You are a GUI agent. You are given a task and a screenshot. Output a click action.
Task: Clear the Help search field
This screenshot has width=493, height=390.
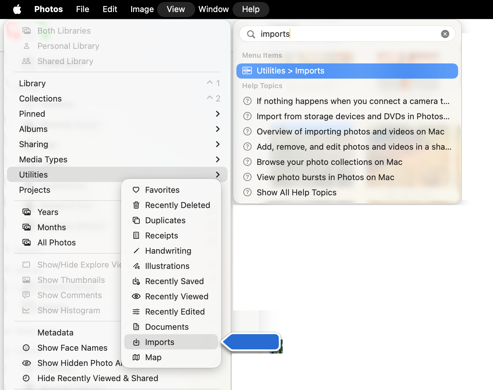445,34
